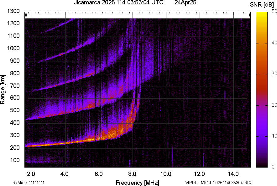Click the range tick label '1200'

tap(13, 23)
